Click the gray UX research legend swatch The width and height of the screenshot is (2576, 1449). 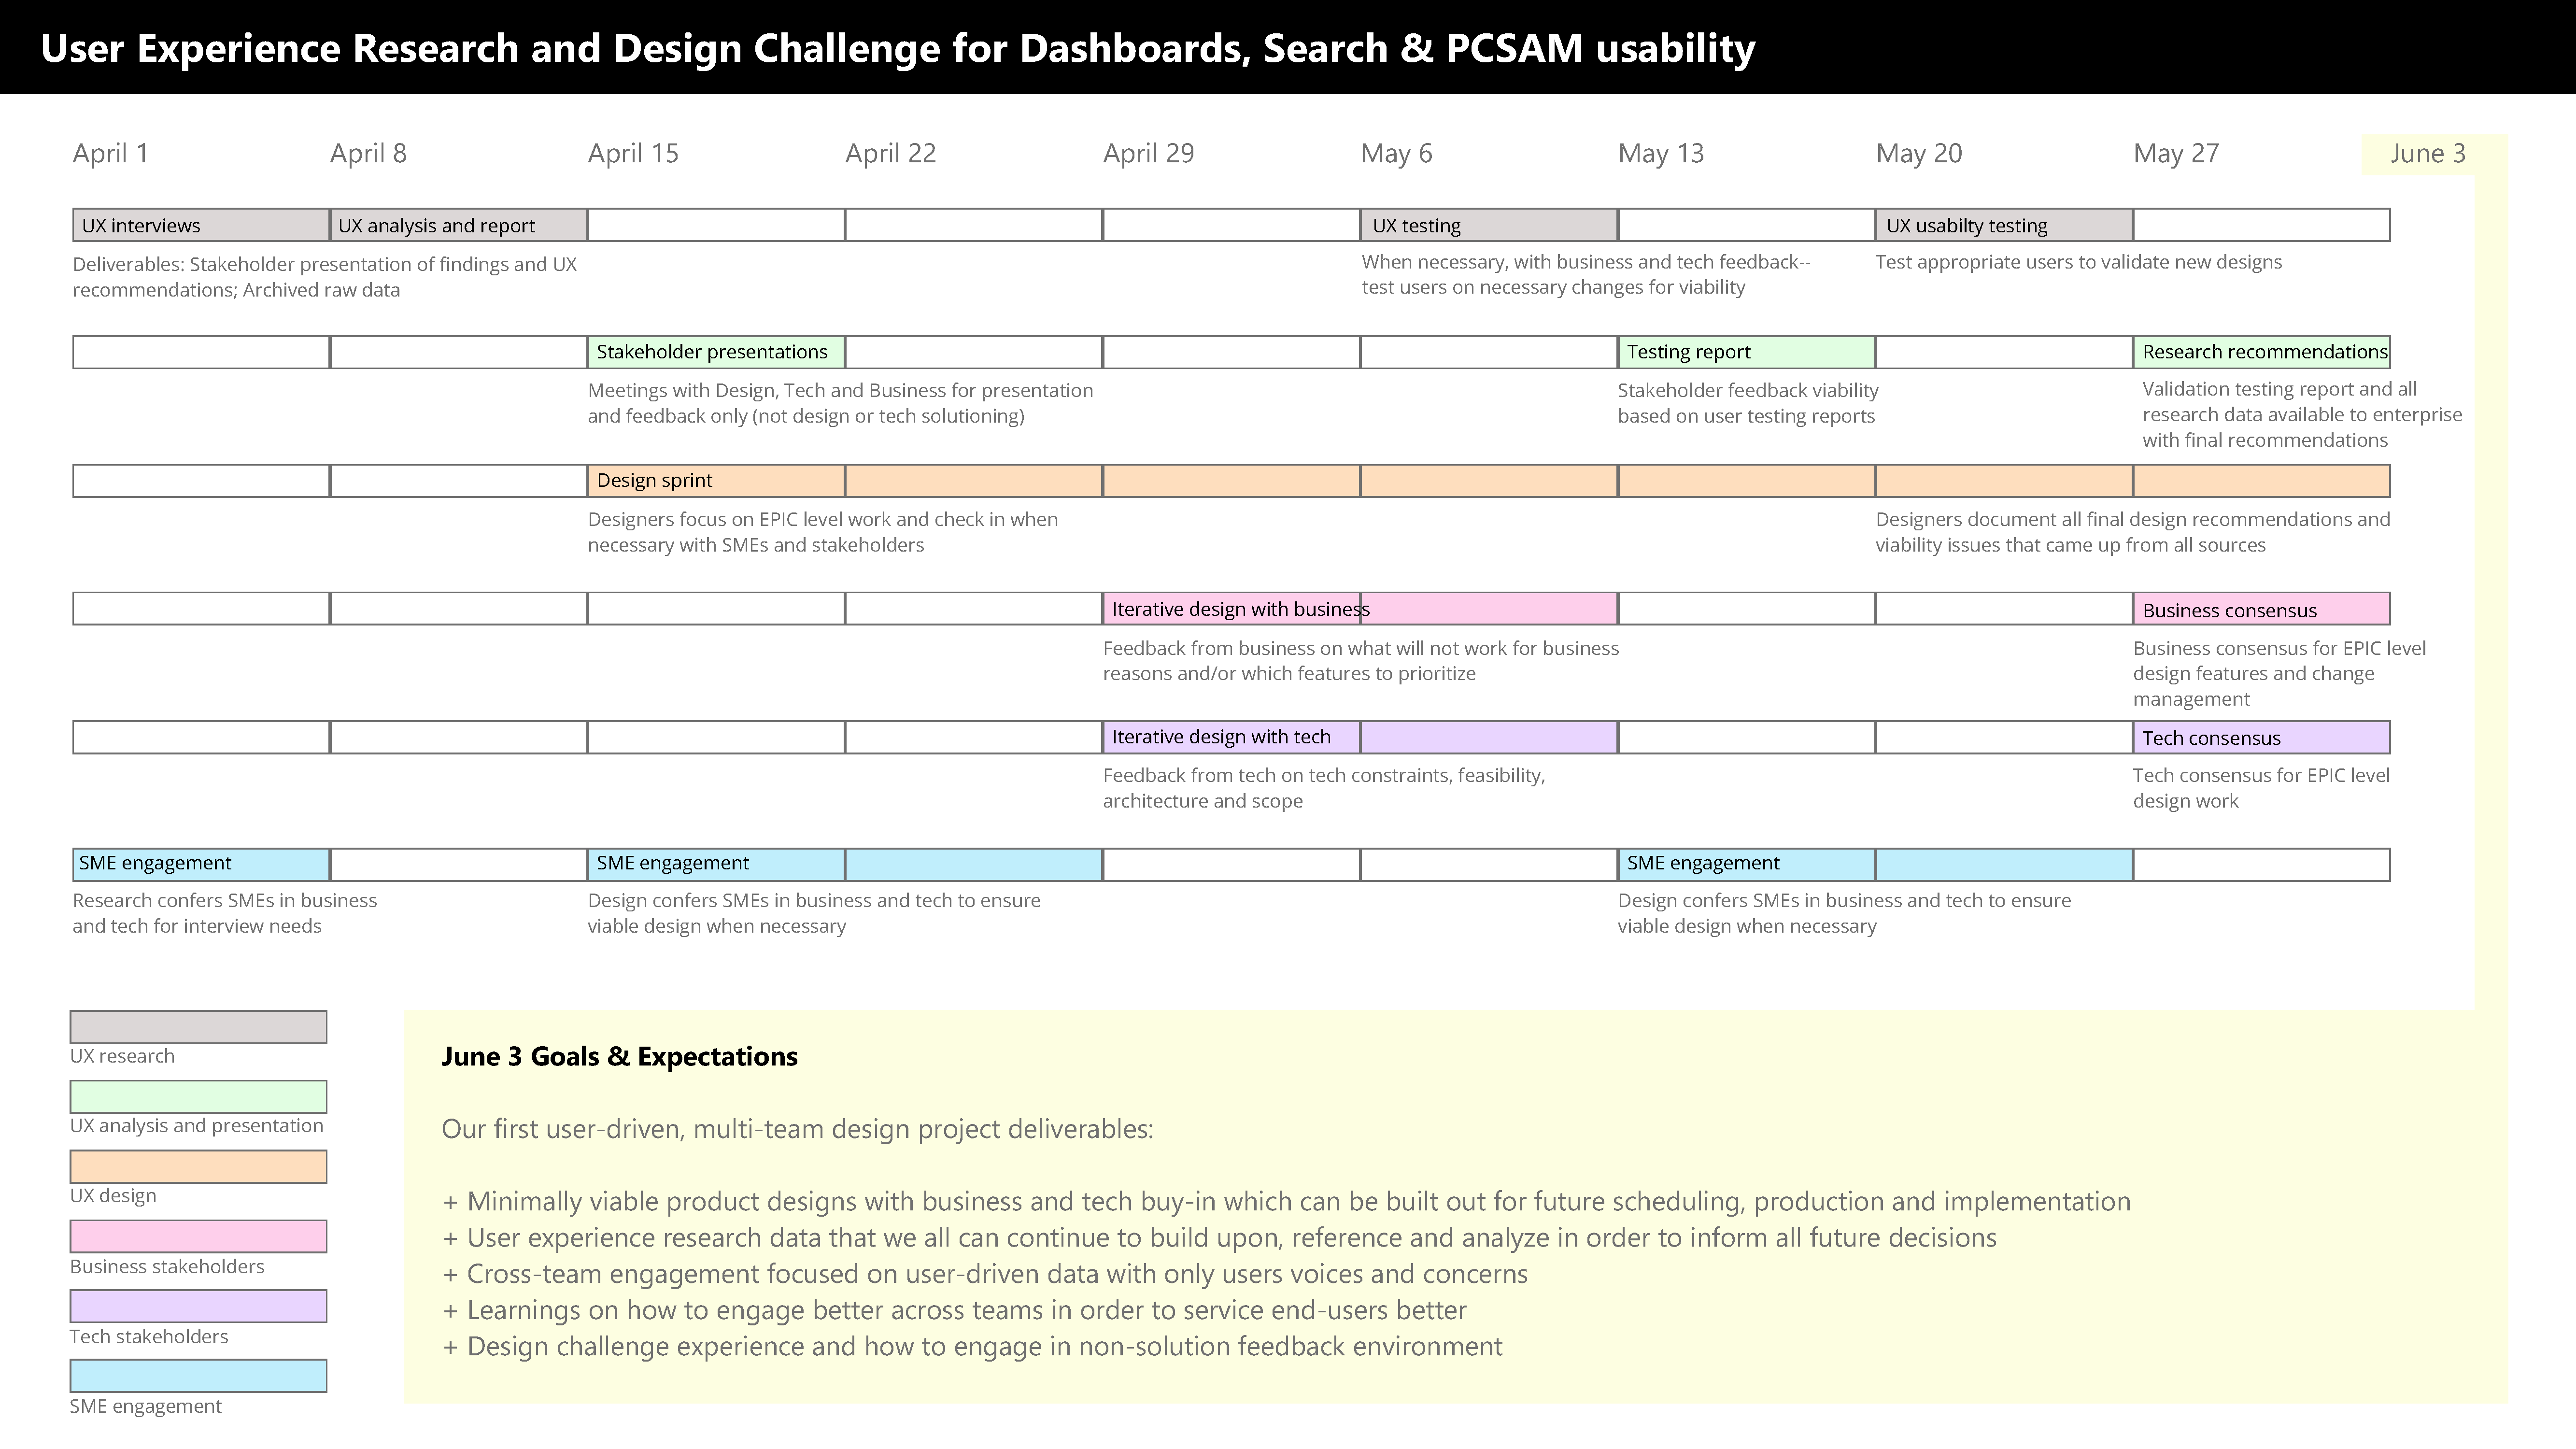point(198,1027)
